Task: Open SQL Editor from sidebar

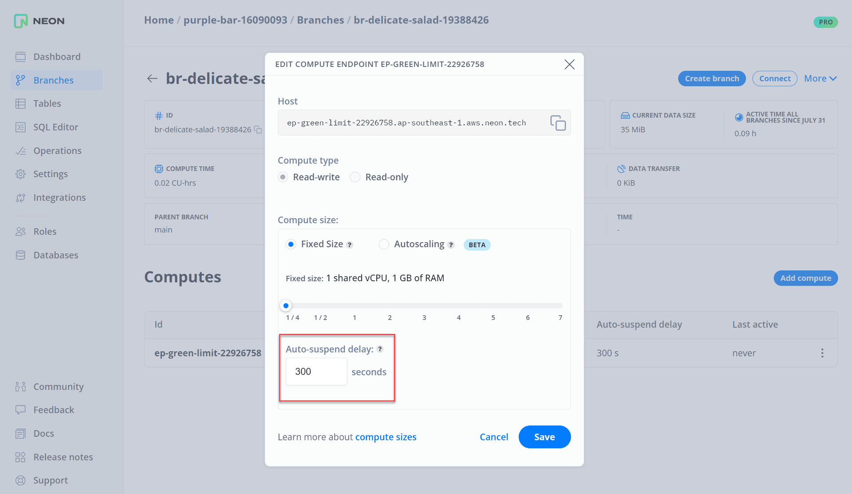Action: point(55,127)
